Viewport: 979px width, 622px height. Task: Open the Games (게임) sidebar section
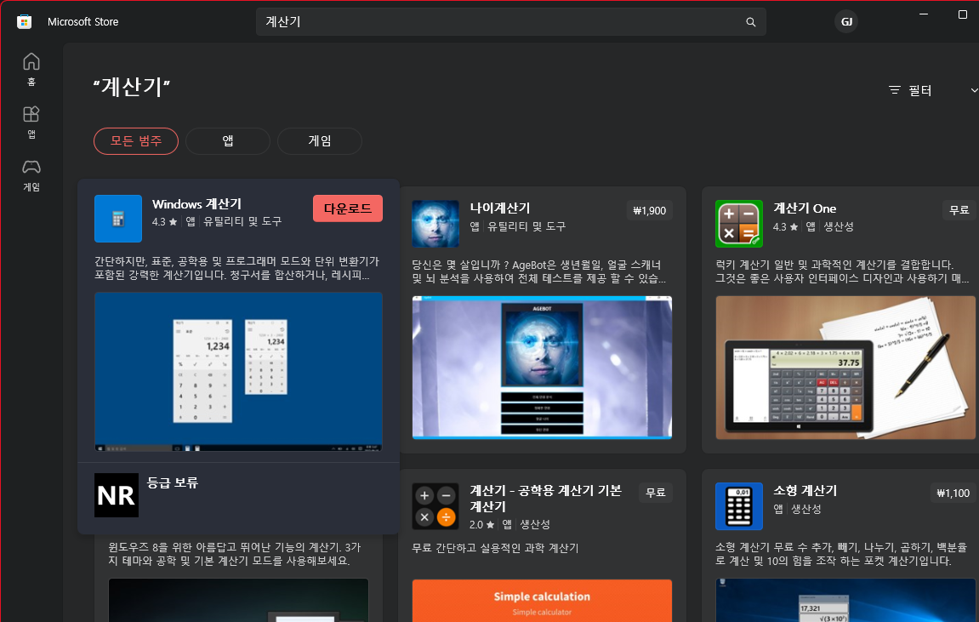point(31,175)
